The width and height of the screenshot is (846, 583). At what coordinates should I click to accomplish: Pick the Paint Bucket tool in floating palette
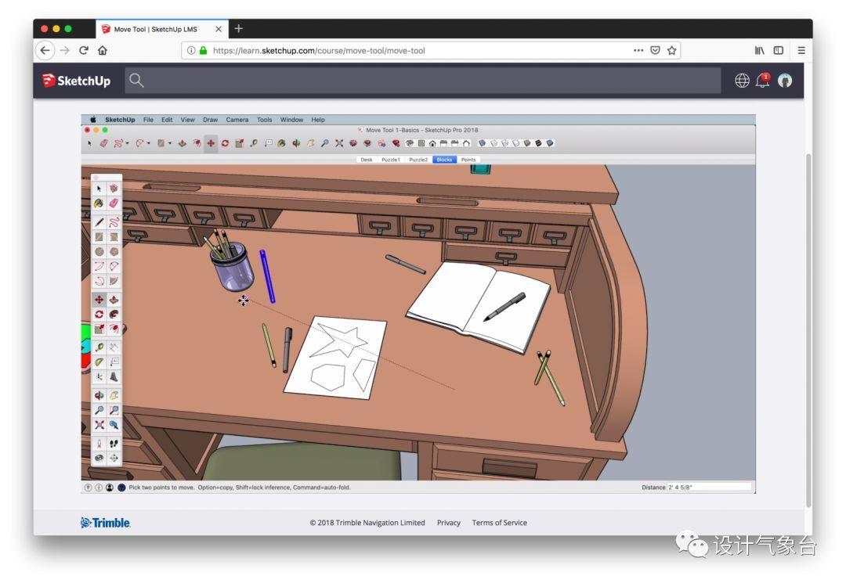(x=99, y=203)
